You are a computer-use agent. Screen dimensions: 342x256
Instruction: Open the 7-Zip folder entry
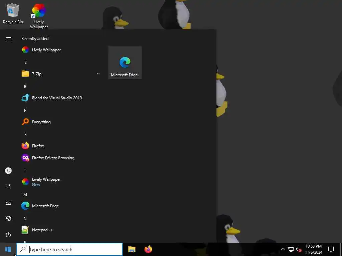[61, 74]
